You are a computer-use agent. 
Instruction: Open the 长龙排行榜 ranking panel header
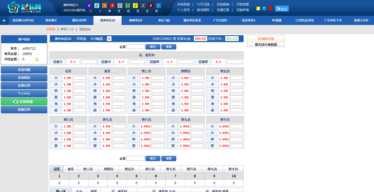pos(266,39)
